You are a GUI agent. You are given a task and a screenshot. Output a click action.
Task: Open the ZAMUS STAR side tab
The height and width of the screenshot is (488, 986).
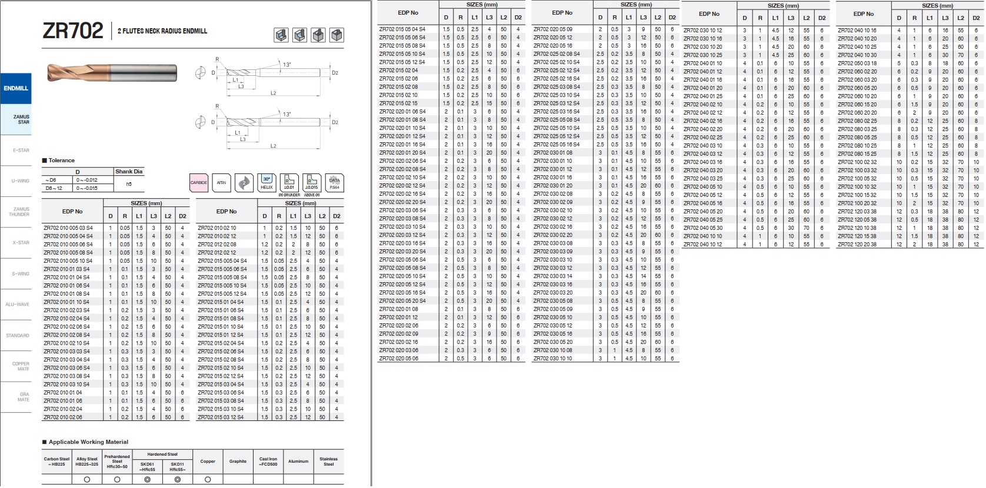[16, 119]
